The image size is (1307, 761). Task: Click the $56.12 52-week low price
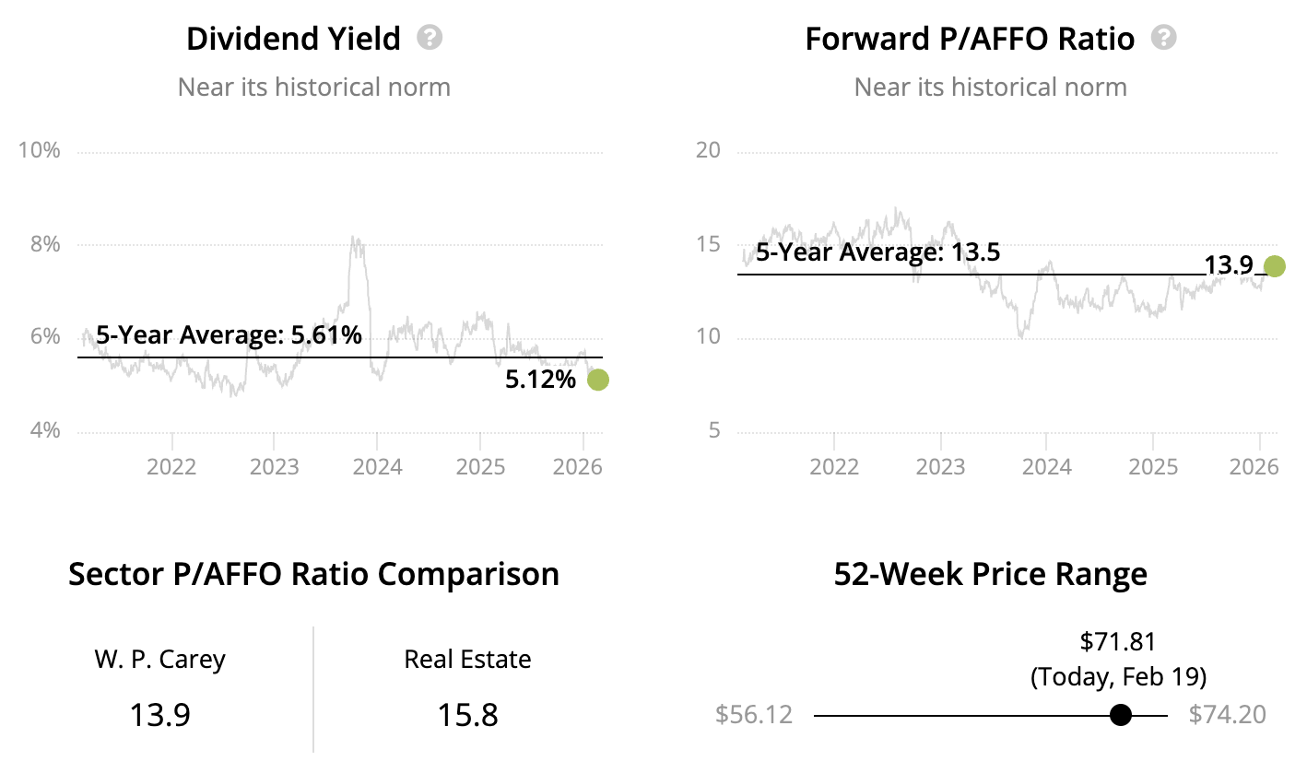754,715
